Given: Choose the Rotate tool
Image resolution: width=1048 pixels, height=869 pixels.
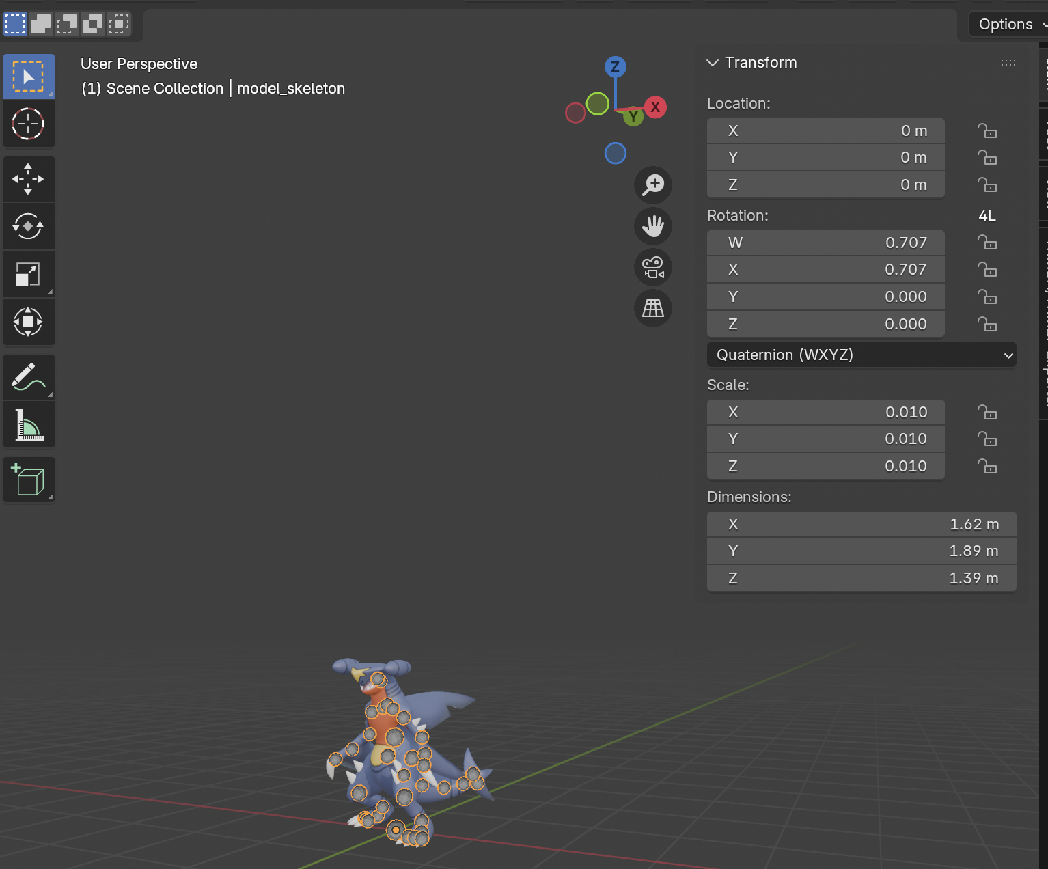Looking at the screenshot, I should [29, 226].
